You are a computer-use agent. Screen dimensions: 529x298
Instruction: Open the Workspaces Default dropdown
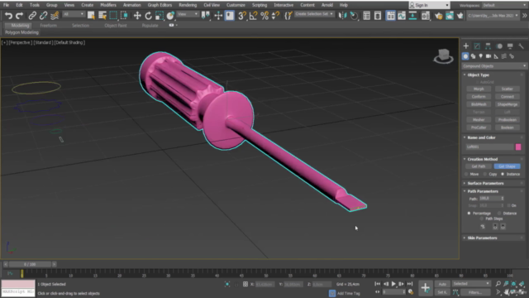(505, 6)
